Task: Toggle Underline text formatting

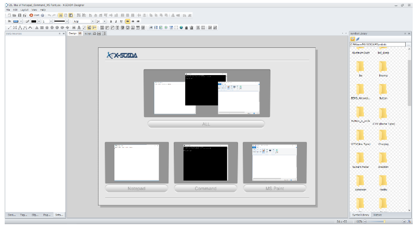Action: pyautogui.click(x=121, y=22)
